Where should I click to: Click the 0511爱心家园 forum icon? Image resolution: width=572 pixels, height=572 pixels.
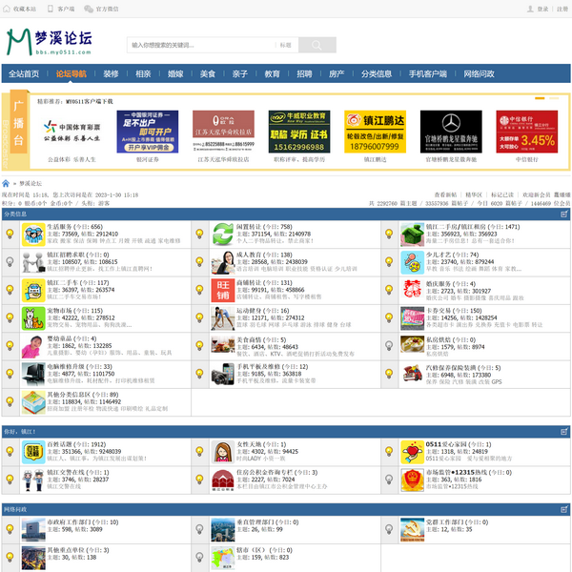[x=411, y=451]
